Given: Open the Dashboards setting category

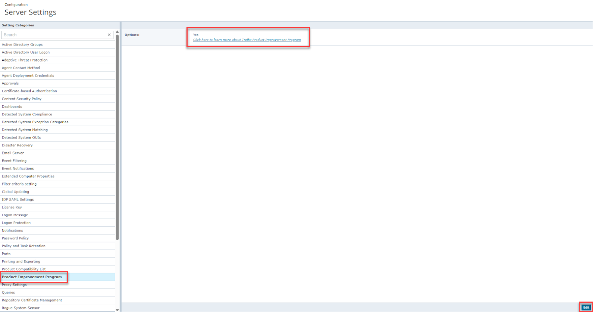Looking at the screenshot, I should coord(57,106).
